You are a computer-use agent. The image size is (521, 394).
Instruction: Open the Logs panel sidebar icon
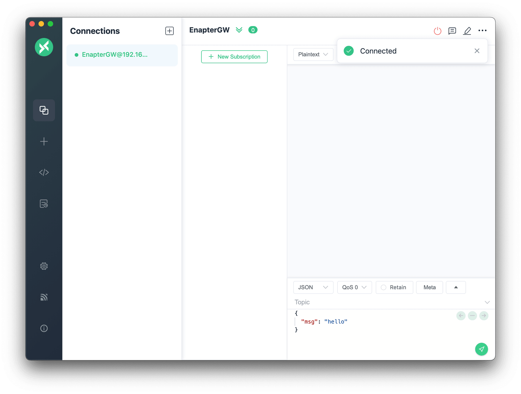44,204
